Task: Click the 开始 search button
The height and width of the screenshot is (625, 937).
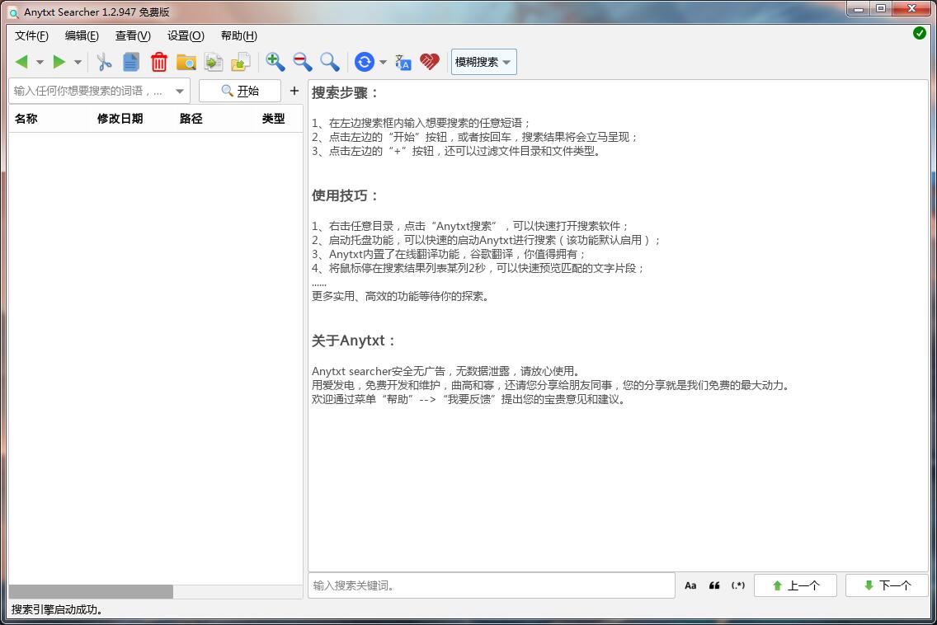Action: tap(239, 91)
